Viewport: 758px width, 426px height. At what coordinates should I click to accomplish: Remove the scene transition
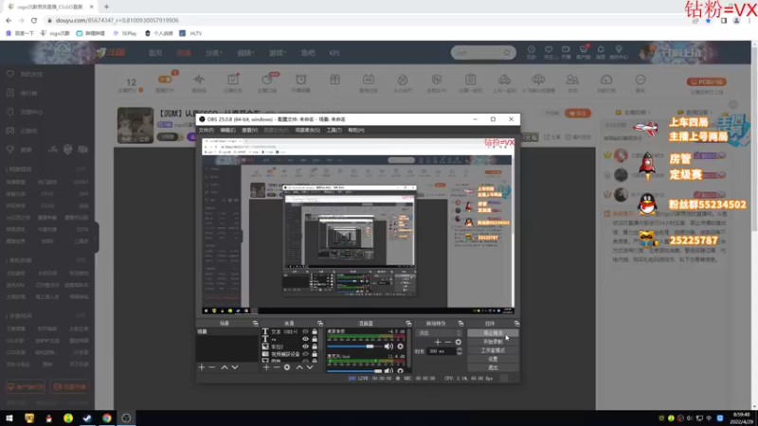pos(447,342)
